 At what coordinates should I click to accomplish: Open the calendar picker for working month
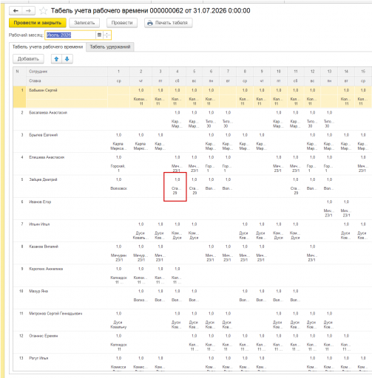pyautogui.click(x=99, y=35)
